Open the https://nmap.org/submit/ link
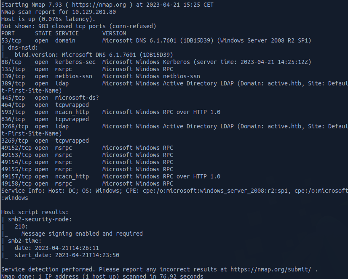The height and width of the screenshot is (279, 348). point(270,269)
